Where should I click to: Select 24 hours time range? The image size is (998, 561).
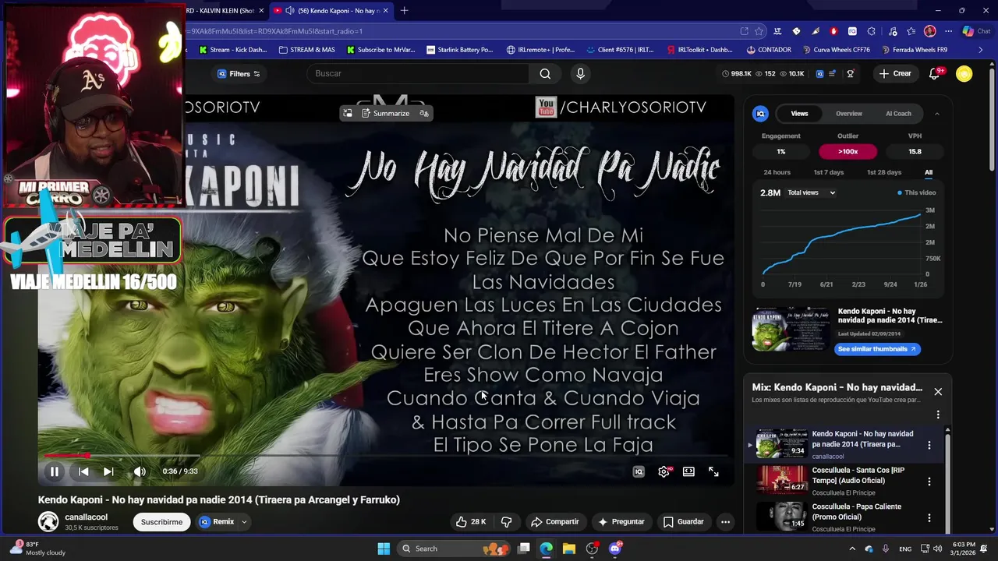777,172
